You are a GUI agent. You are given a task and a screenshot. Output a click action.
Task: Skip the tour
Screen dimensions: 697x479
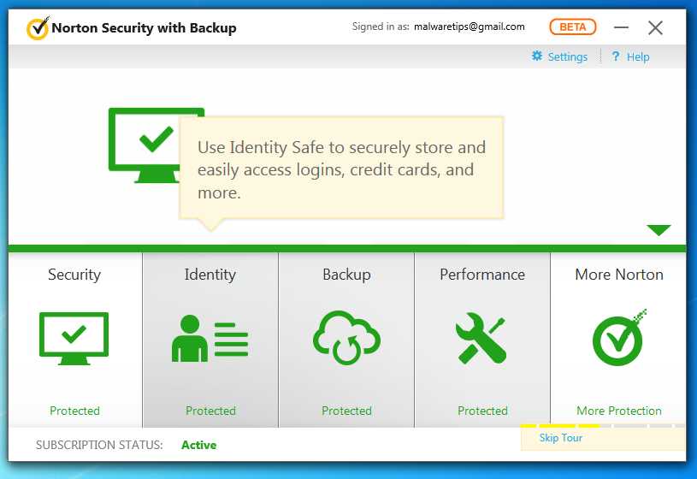(561, 438)
